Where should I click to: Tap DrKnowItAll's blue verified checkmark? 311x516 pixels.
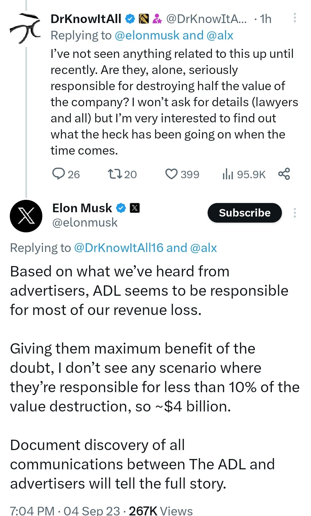130,19
